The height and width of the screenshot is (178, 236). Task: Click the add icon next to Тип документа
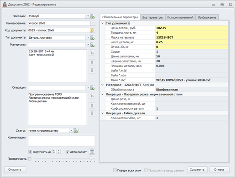click(x=93, y=37)
